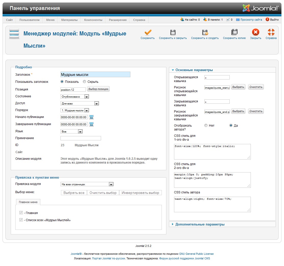Viewport: 284px width, 266px height.
Task: Click the Выбрать все button
Action: 74,193
